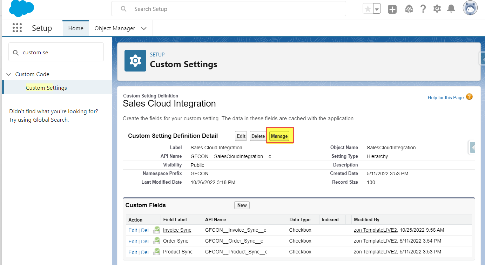Viewport: 485px width, 265px height.
Task: Open the Invoice Sync field label link
Action: (177, 230)
